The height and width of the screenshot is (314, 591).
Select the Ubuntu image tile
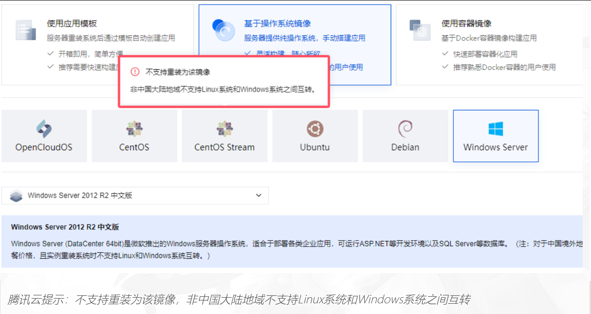[315, 136]
